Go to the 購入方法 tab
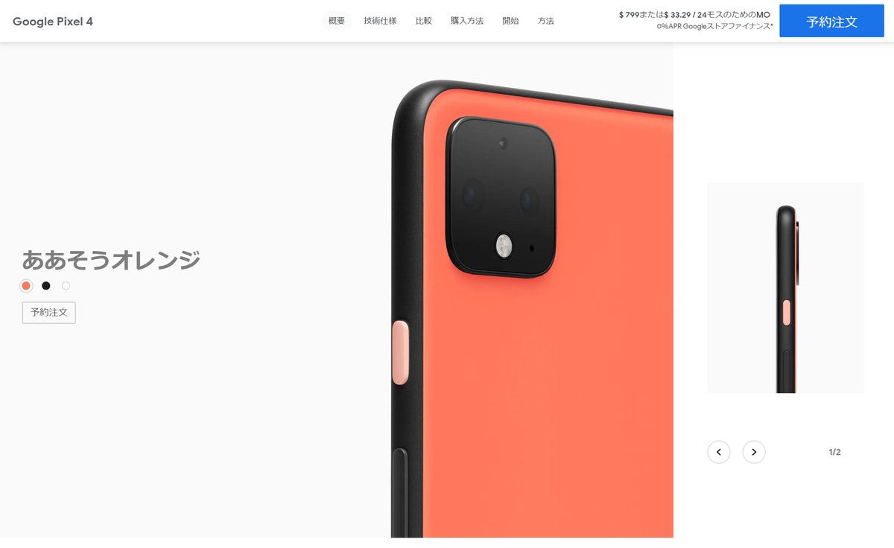The width and height of the screenshot is (894, 548). click(x=467, y=21)
